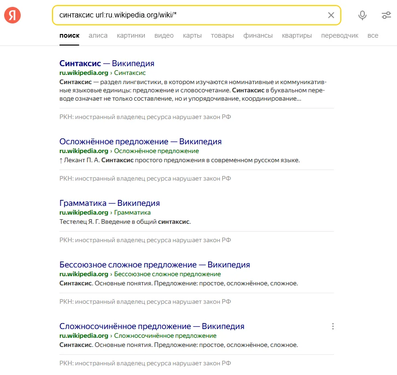This screenshot has height=375, width=397.
Task: Start voice search with microphone icon
Action: tap(362, 16)
